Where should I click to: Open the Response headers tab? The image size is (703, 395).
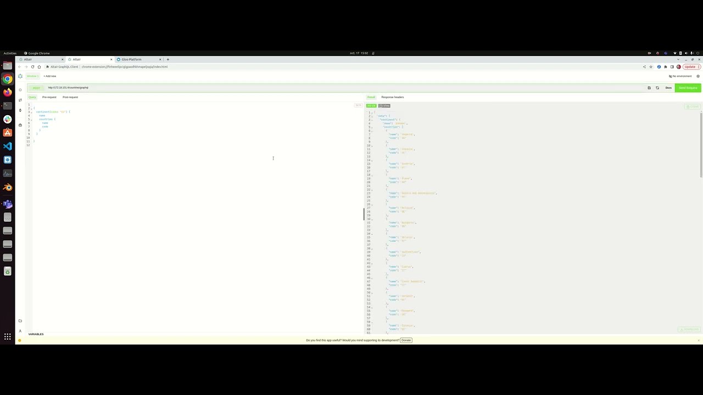(x=393, y=97)
